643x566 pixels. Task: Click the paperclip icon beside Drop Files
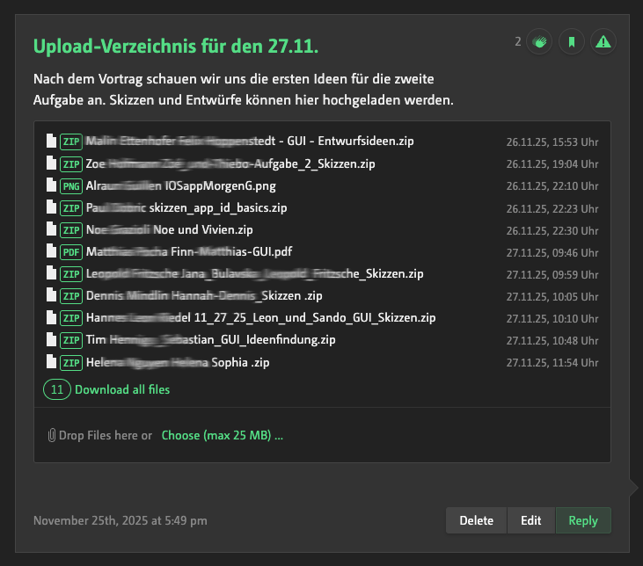point(52,435)
